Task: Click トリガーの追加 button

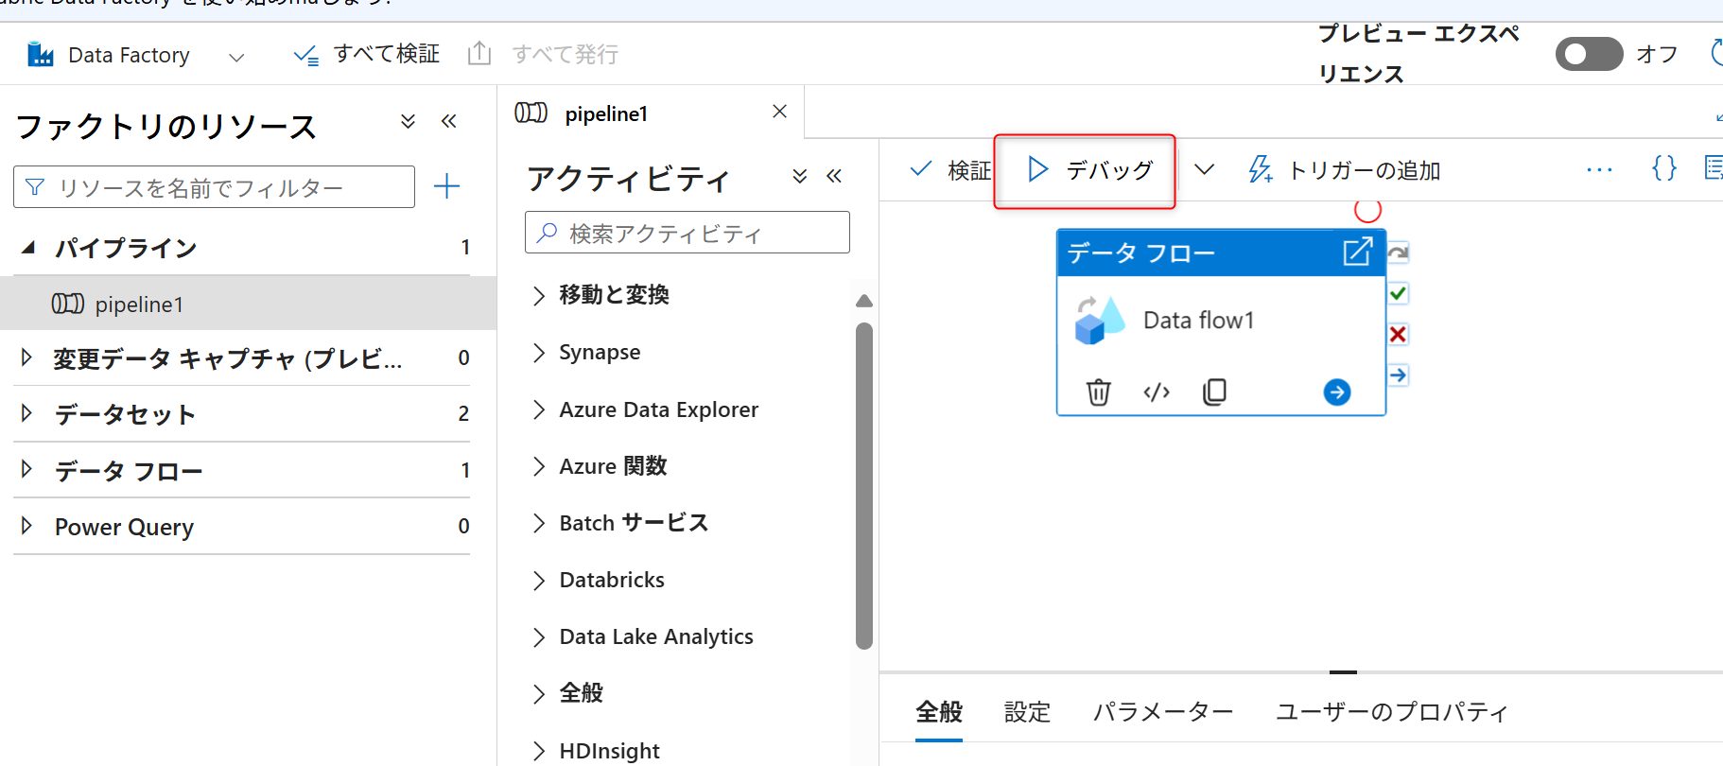Action: tap(1344, 170)
